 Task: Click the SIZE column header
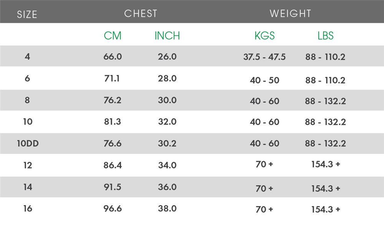click(27, 15)
